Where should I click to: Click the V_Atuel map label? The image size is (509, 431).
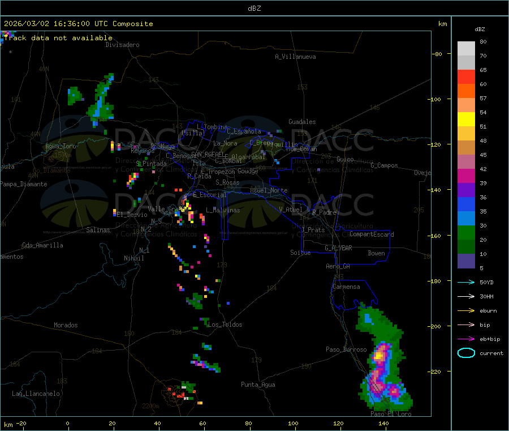[291, 210]
